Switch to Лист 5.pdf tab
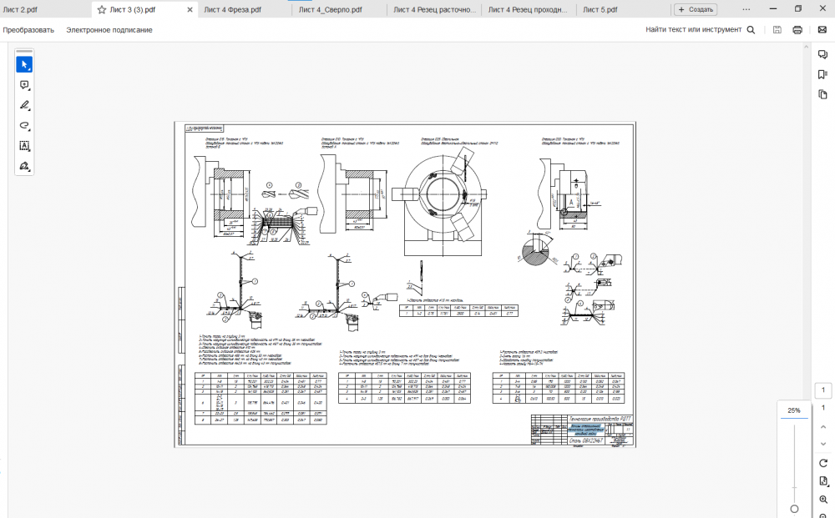 (x=600, y=9)
